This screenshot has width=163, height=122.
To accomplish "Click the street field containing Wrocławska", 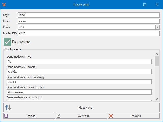I will [x=79, y=92].
